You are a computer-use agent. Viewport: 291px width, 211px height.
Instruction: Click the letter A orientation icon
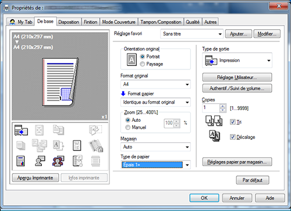pos(132,59)
